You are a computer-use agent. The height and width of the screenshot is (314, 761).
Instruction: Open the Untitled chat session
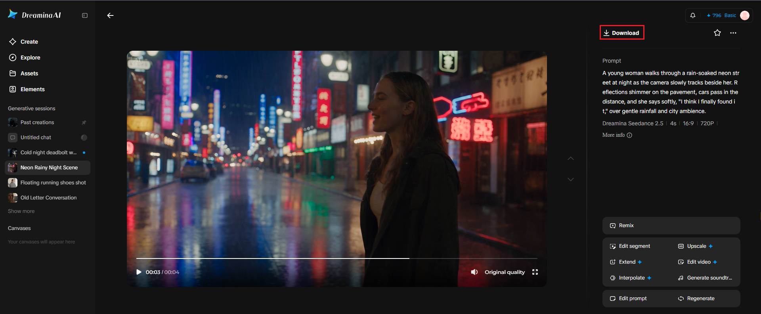tap(48, 138)
